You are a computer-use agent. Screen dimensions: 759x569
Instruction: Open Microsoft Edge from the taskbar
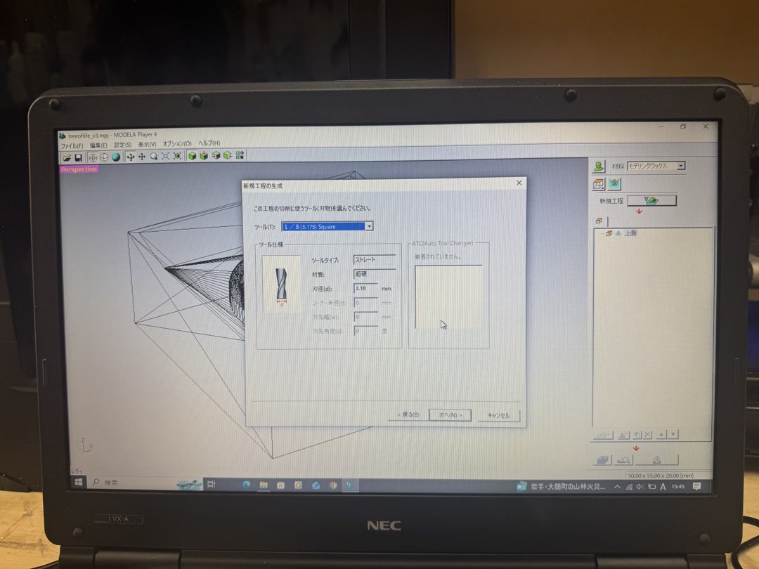point(246,484)
